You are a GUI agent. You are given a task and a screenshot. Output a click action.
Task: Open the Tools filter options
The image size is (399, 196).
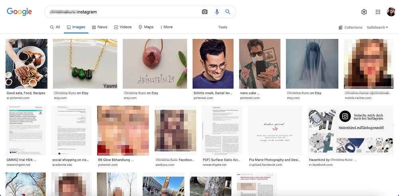click(223, 27)
